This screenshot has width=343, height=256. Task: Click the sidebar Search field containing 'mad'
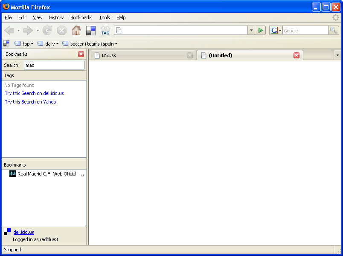click(x=54, y=65)
